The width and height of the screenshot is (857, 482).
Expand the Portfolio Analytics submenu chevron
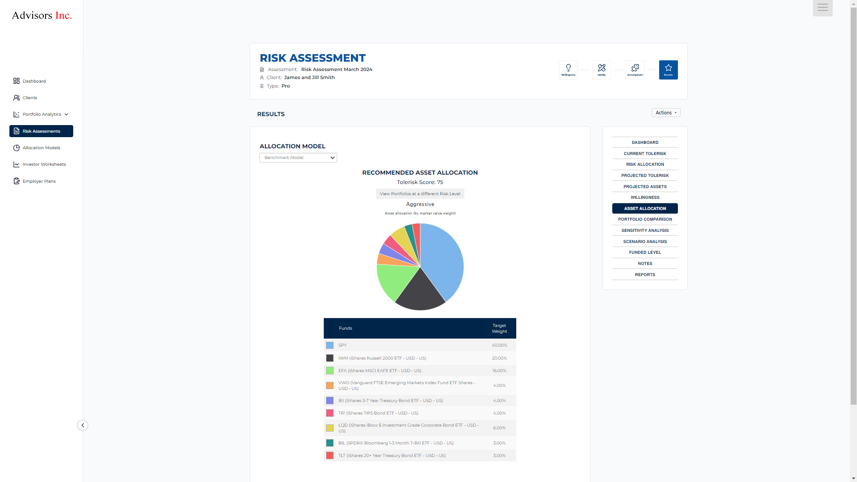click(x=67, y=114)
